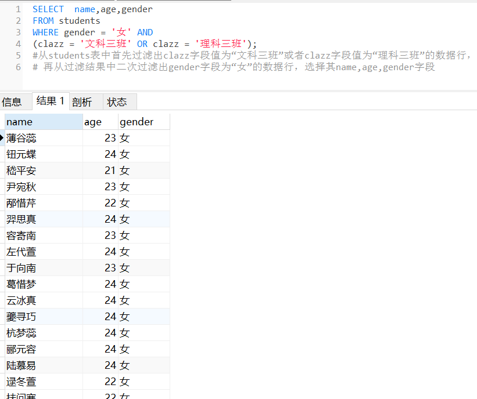The width and height of the screenshot is (477, 399).
Task: Click the AND keyword on line 3
Action: coord(145,32)
